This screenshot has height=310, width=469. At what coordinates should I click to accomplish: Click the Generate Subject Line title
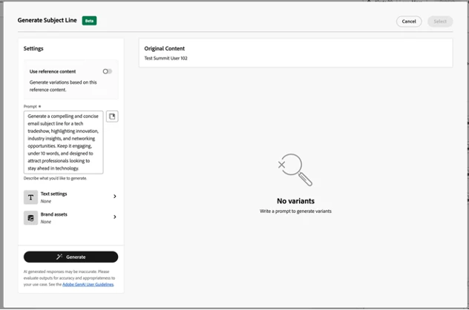pos(47,20)
